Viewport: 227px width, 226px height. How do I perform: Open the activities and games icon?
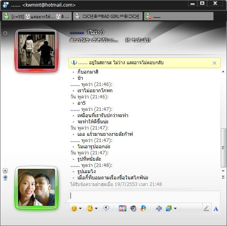tap(143, 208)
